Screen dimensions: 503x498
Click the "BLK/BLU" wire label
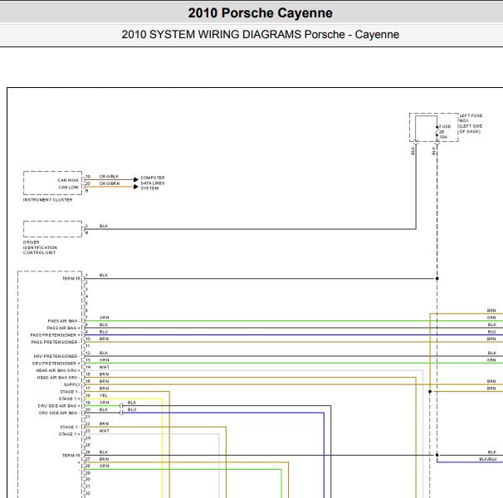click(x=487, y=459)
